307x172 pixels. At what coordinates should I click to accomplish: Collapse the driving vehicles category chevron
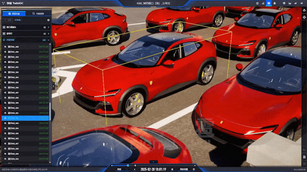click(x=48, y=40)
